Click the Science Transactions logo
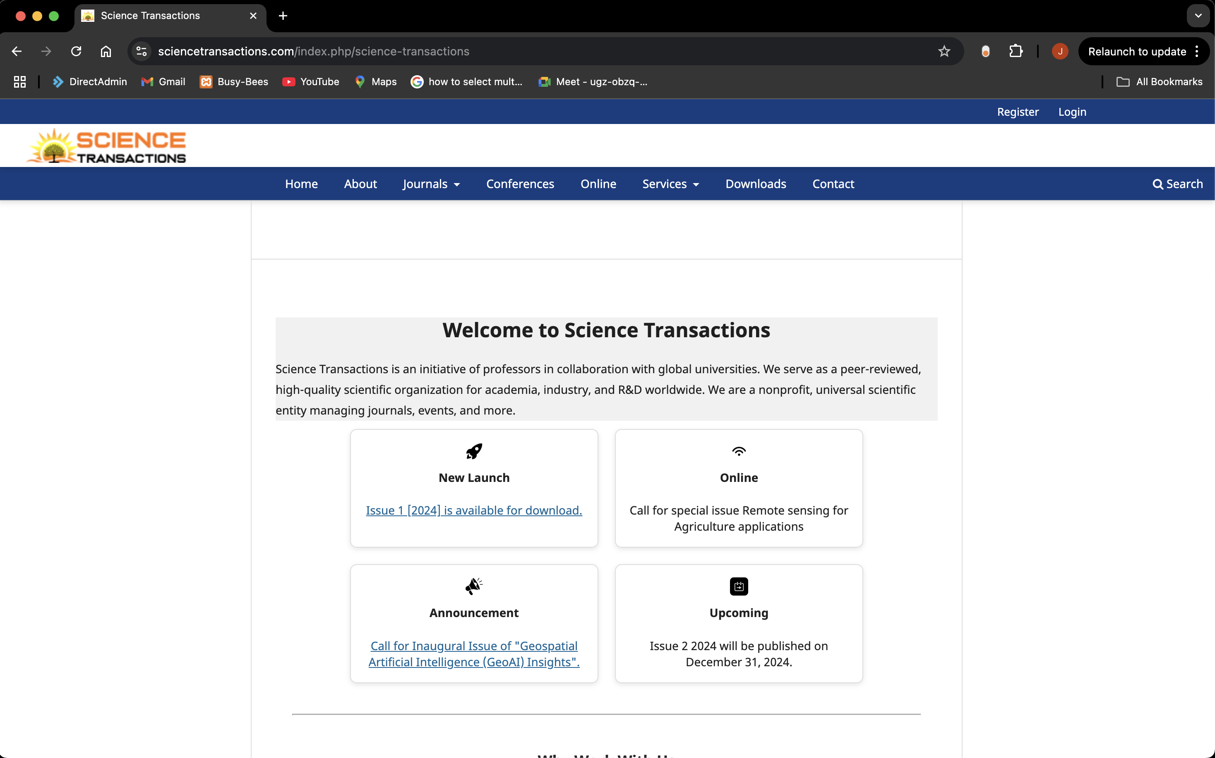Image resolution: width=1215 pixels, height=758 pixels. pos(106,146)
